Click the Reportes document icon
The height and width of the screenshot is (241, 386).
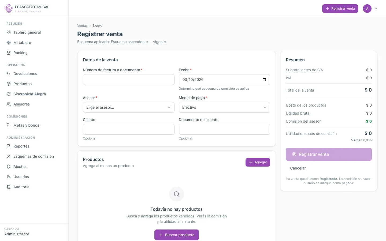pos(9,146)
